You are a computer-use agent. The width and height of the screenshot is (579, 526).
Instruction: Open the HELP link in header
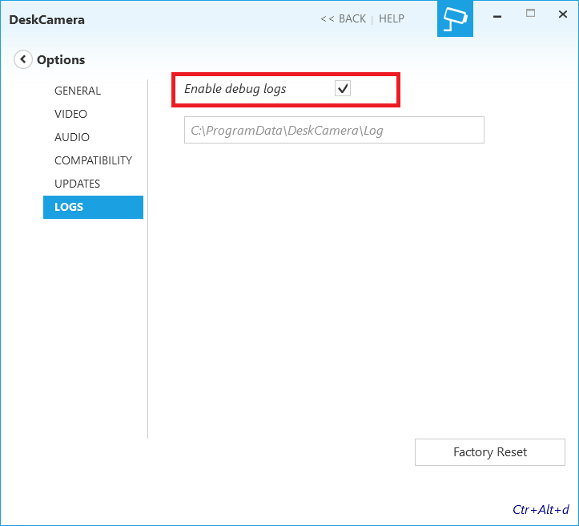coord(392,18)
